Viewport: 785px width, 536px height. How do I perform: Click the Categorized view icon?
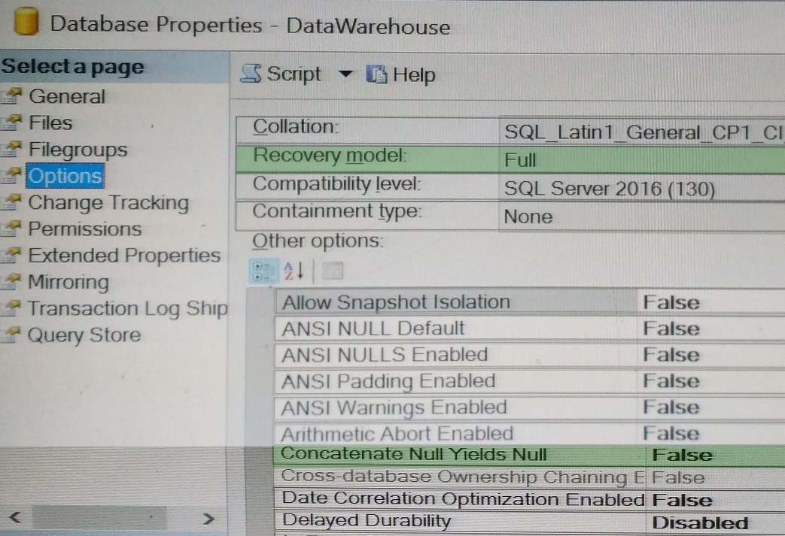[x=263, y=271]
